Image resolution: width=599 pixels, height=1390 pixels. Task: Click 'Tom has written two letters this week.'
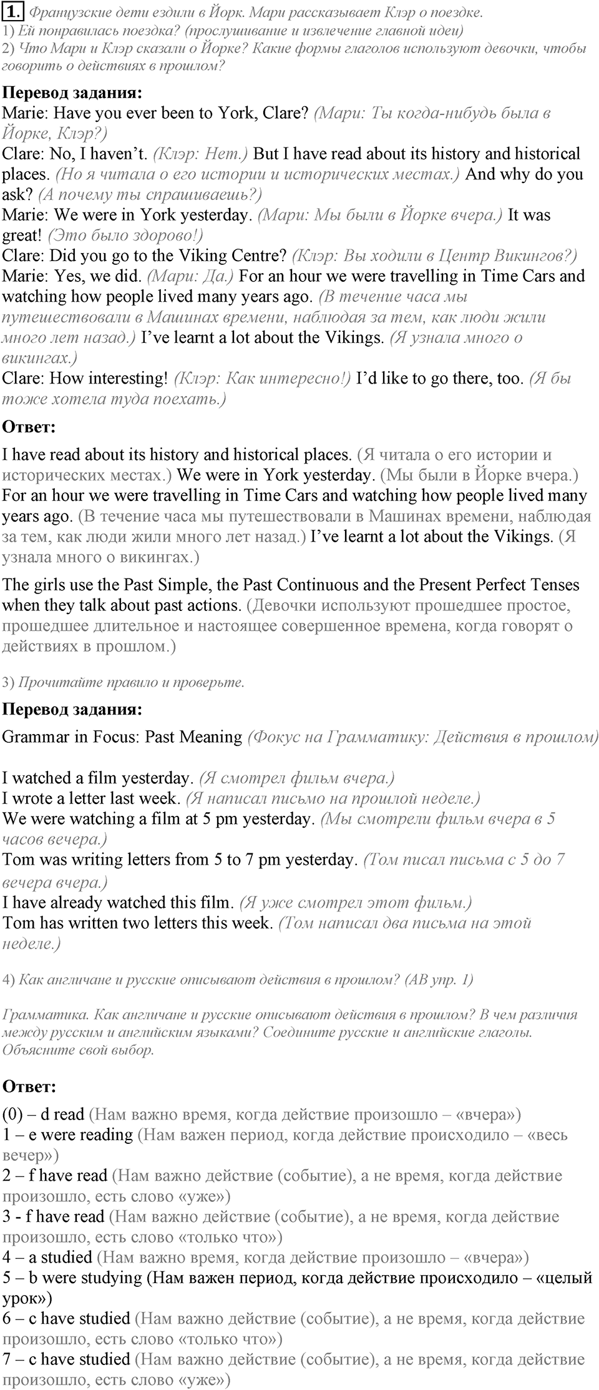(x=138, y=923)
